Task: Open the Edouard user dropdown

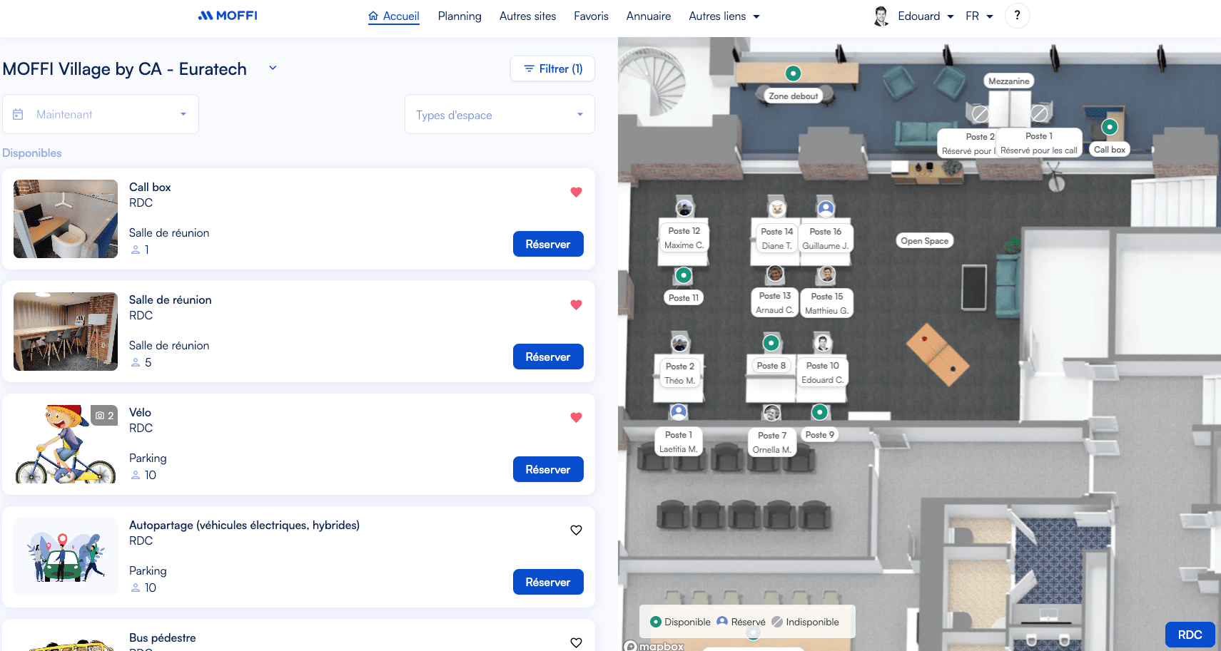Action: [926, 16]
